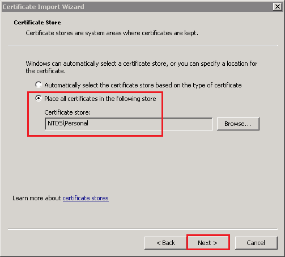285x257 pixels.
Task: Cancel the certificate import
Action: 256,243
